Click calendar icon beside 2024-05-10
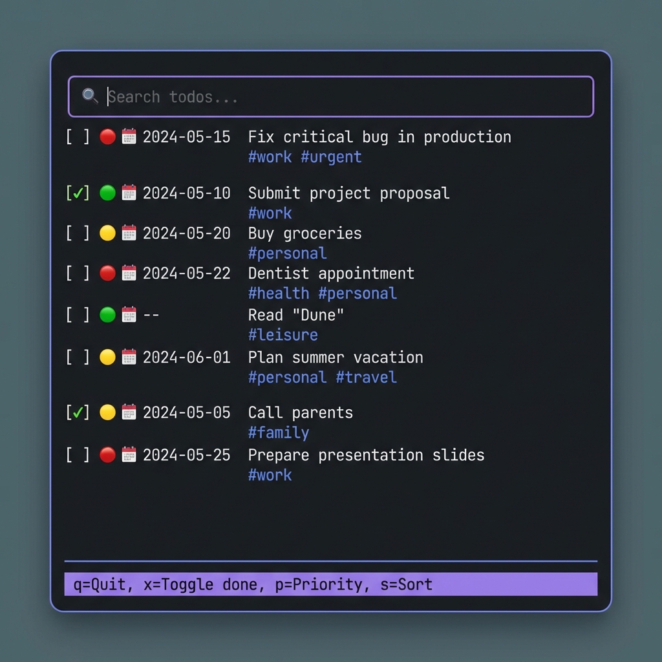662x662 pixels. pyautogui.click(x=129, y=193)
